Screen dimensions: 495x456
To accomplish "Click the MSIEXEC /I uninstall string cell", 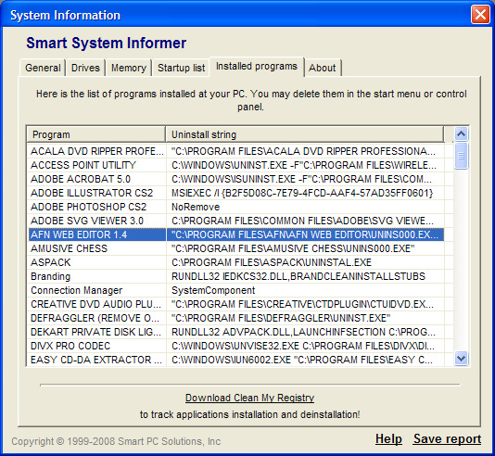I will (305, 193).
